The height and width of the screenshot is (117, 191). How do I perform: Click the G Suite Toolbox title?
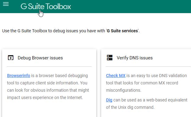click(x=46, y=6)
